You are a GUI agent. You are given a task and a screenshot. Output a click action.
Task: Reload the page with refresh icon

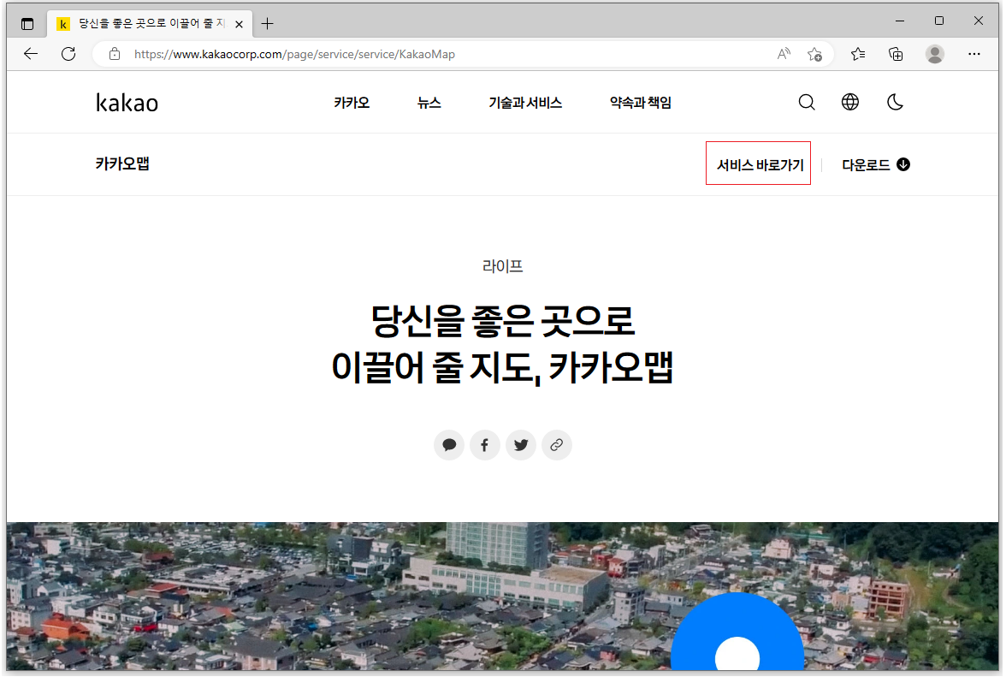(x=68, y=54)
